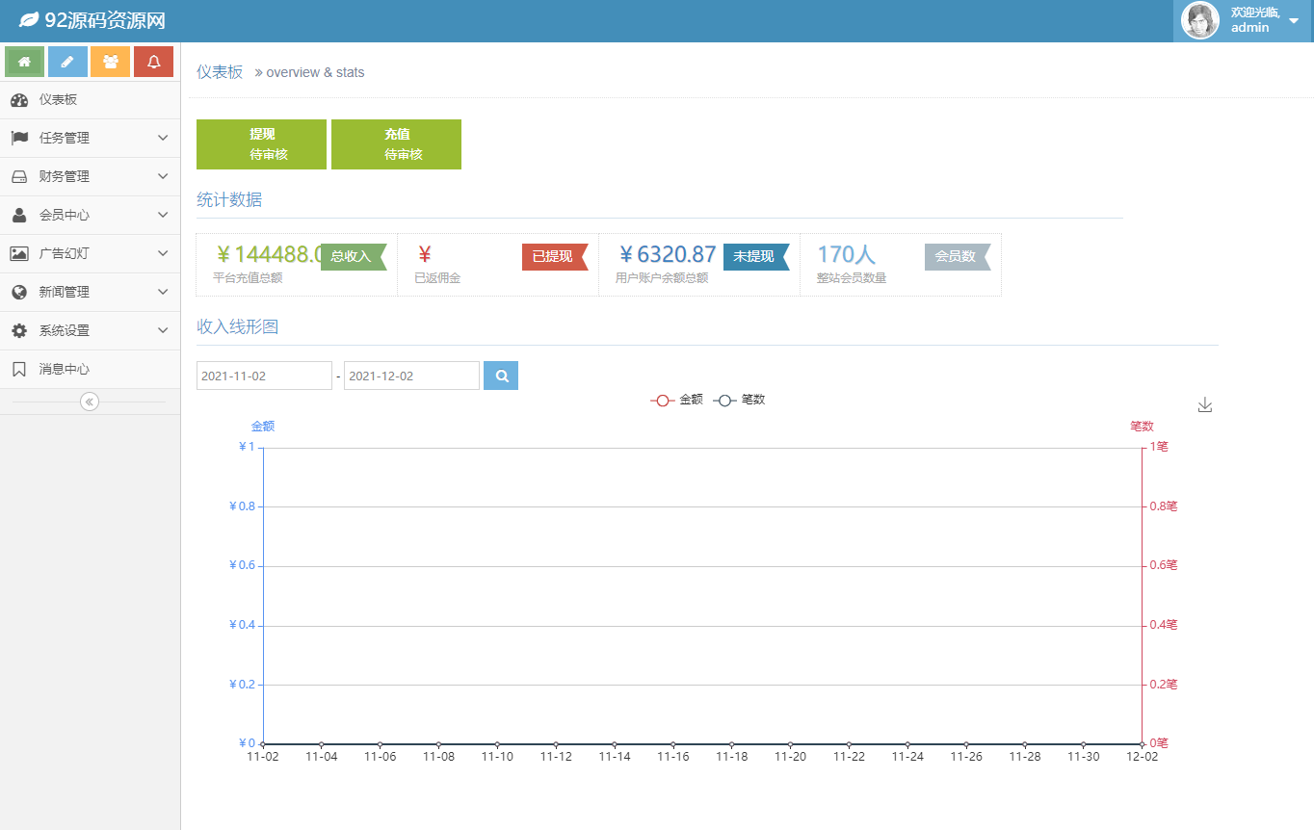
Task: Click the magnifier search button beside dates
Action: pyautogui.click(x=501, y=376)
